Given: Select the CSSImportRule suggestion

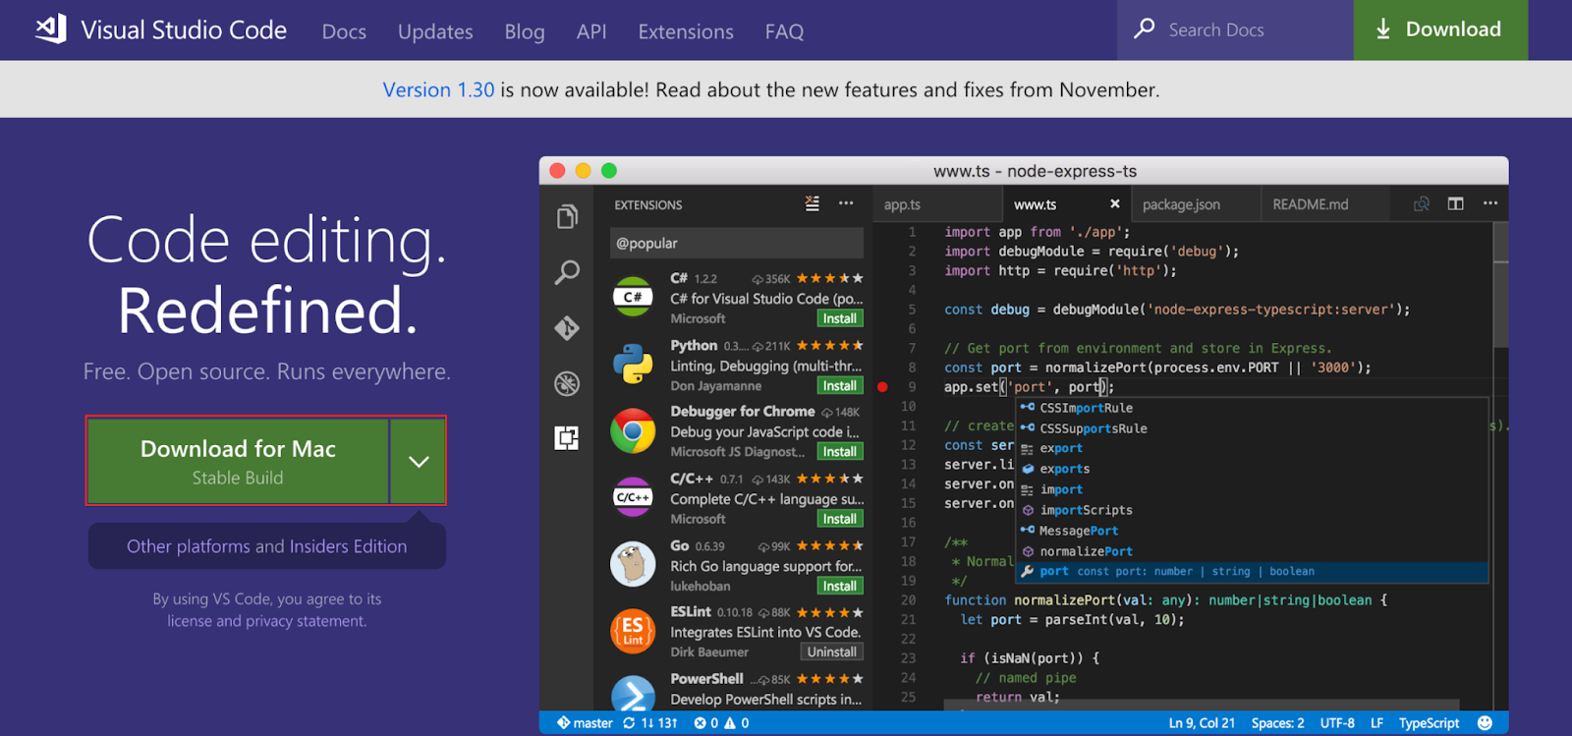Looking at the screenshot, I should [1252, 408].
